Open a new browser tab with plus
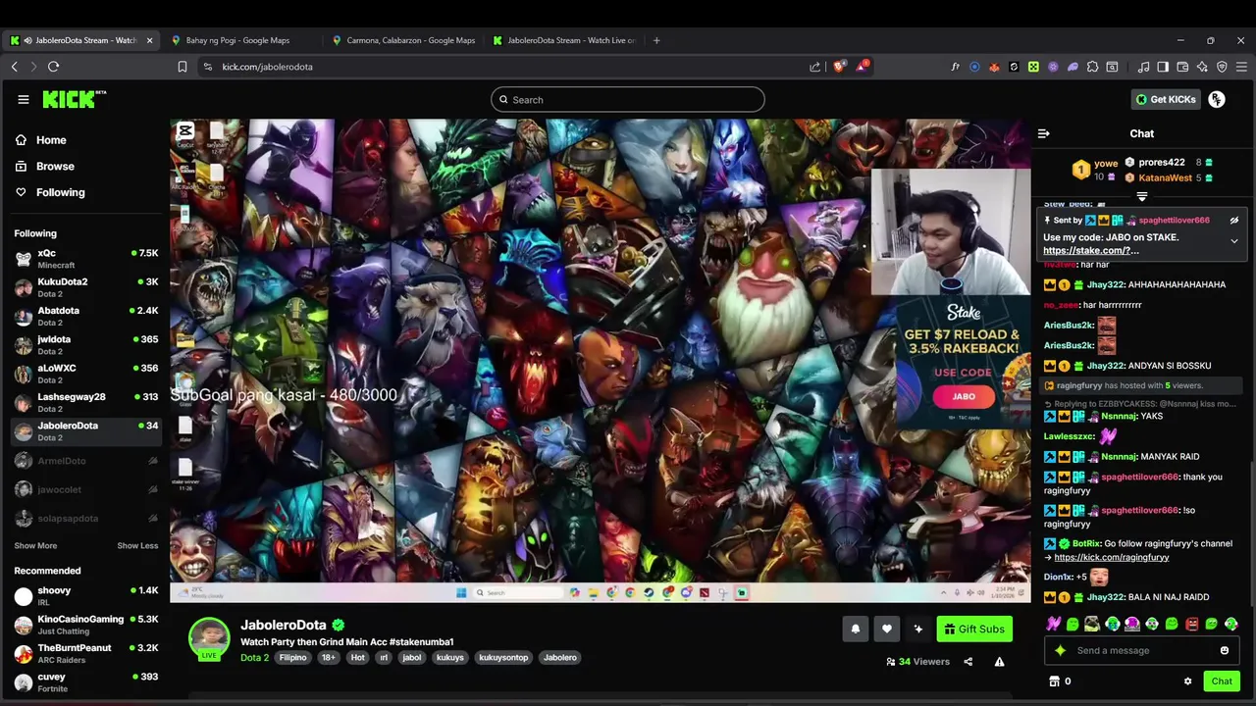The image size is (1256, 706). 657,40
